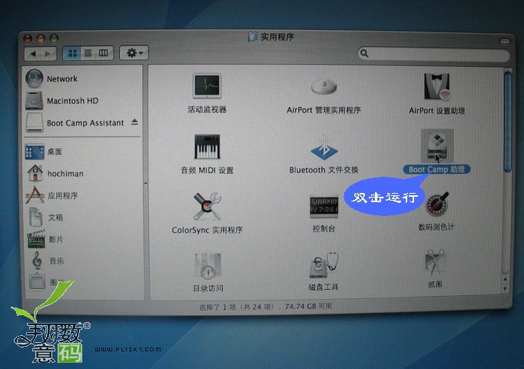Select the 抓图 Grab scissors icon

[434, 263]
